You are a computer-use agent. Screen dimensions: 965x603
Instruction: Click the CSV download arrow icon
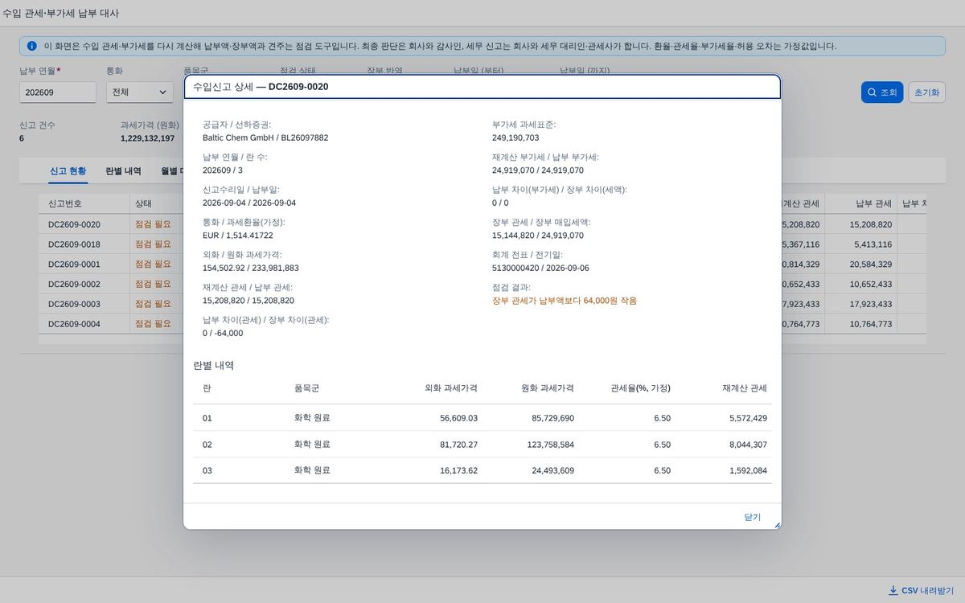893,590
